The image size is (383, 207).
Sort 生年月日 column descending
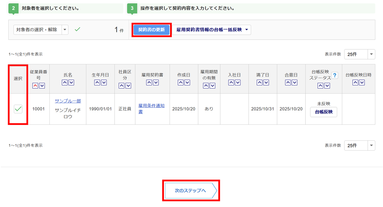tap(104, 83)
